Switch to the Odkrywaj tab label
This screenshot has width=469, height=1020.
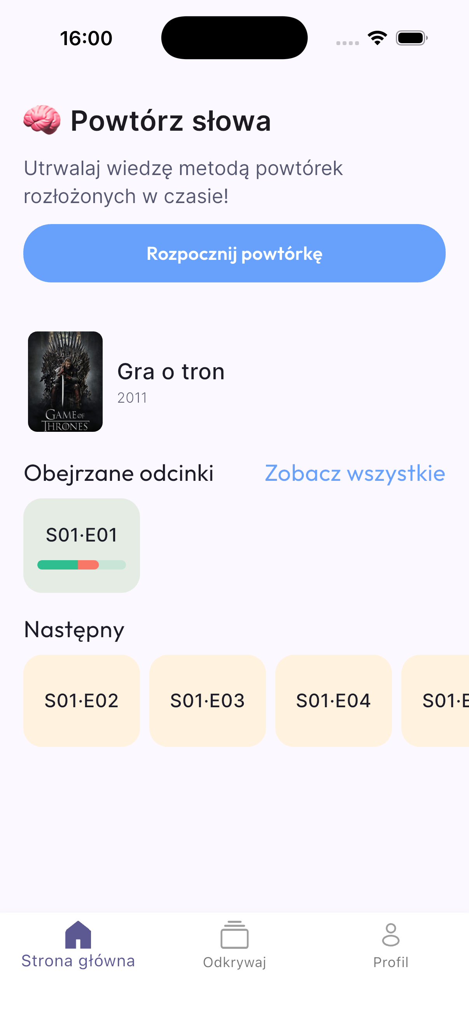pos(234,962)
